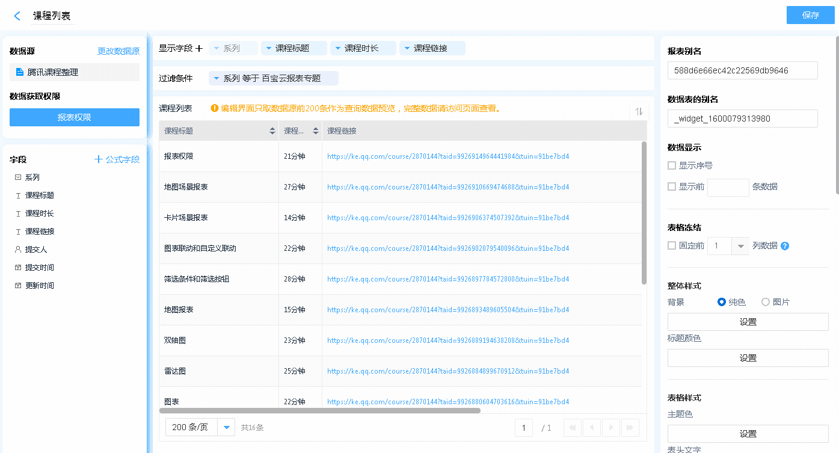839x453 pixels.
Task: Open the 课程标题 display field dropdown
Action: 294,48
